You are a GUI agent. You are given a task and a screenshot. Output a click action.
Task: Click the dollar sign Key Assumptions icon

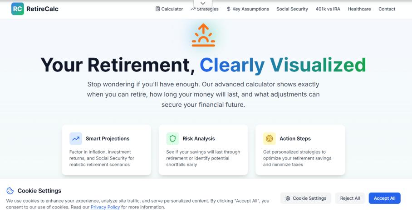click(x=229, y=9)
